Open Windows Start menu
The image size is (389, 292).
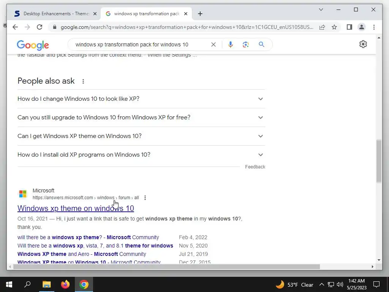click(x=9, y=284)
